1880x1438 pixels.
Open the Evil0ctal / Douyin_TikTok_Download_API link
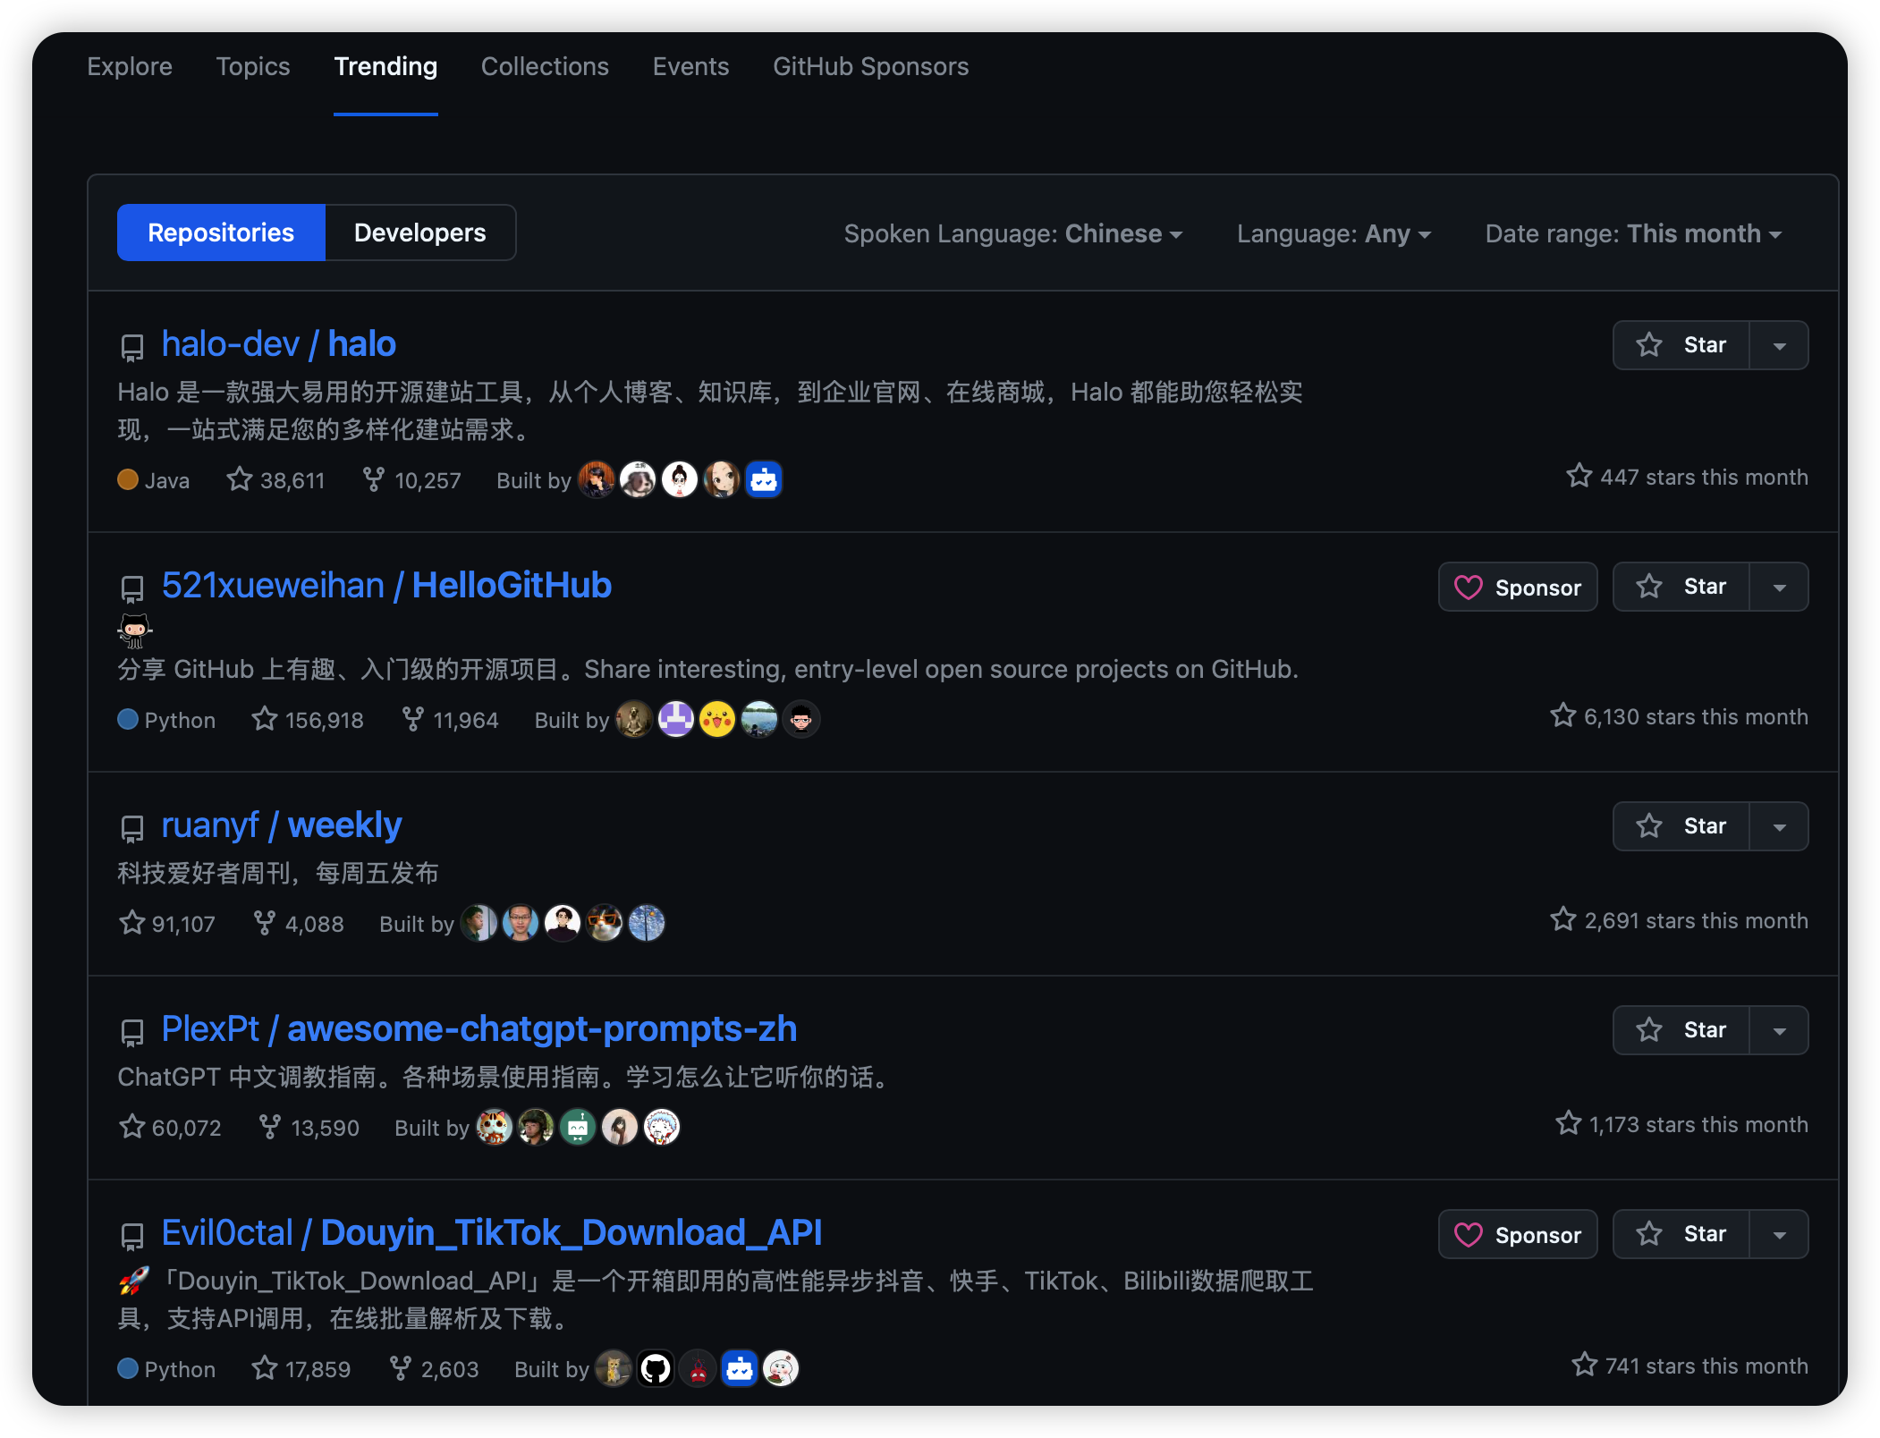pyautogui.click(x=492, y=1233)
